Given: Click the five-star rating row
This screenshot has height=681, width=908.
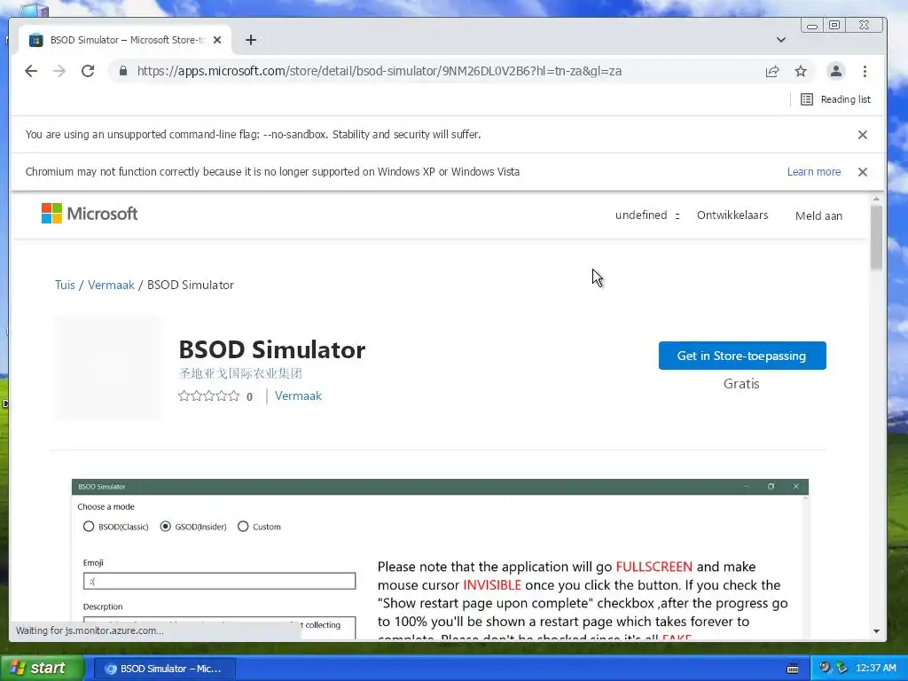Looking at the screenshot, I should tap(209, 396).
